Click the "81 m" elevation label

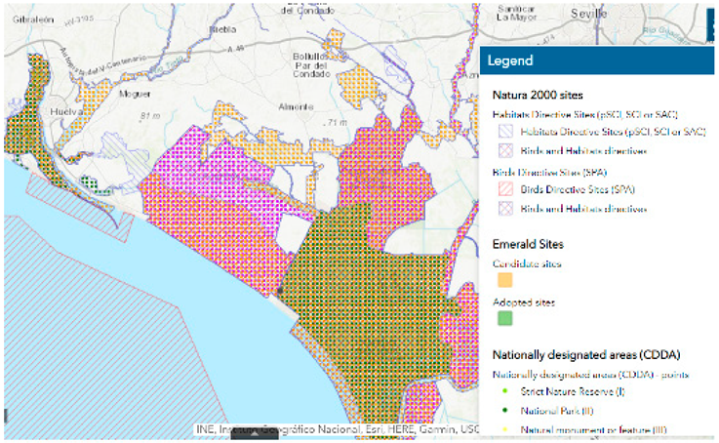coord(150,116)
